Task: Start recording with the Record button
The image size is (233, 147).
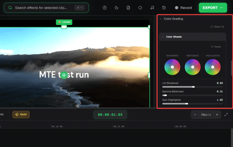Action: click(183, 8)
